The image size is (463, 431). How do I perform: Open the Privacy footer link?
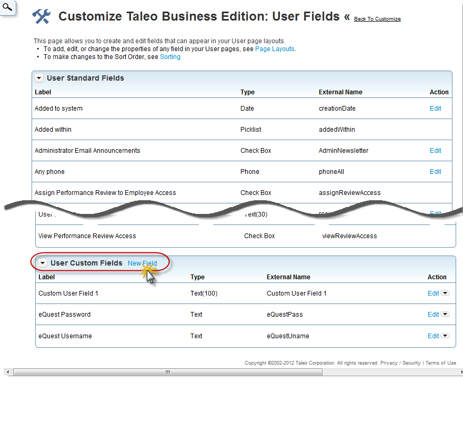pyautogui.click(x=389, y=363)
